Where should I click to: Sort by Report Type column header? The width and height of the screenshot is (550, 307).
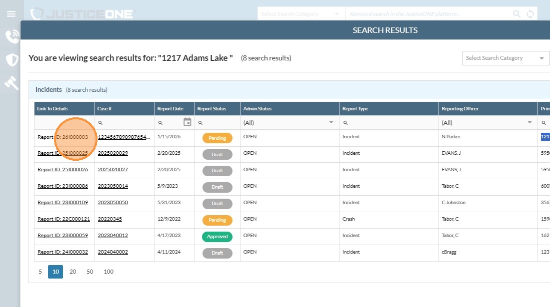click(389, 108)
